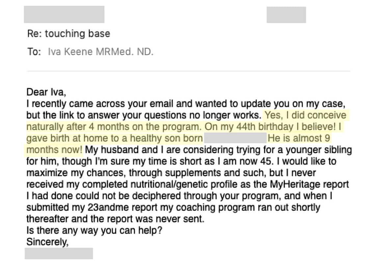Click the redacted birth date block
This screenshot has width=367, height=265.
235,138
